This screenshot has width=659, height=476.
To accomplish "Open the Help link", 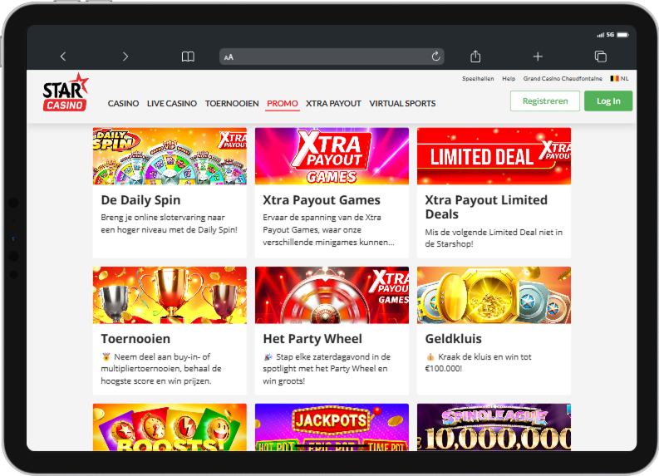I will click(509, 79).
